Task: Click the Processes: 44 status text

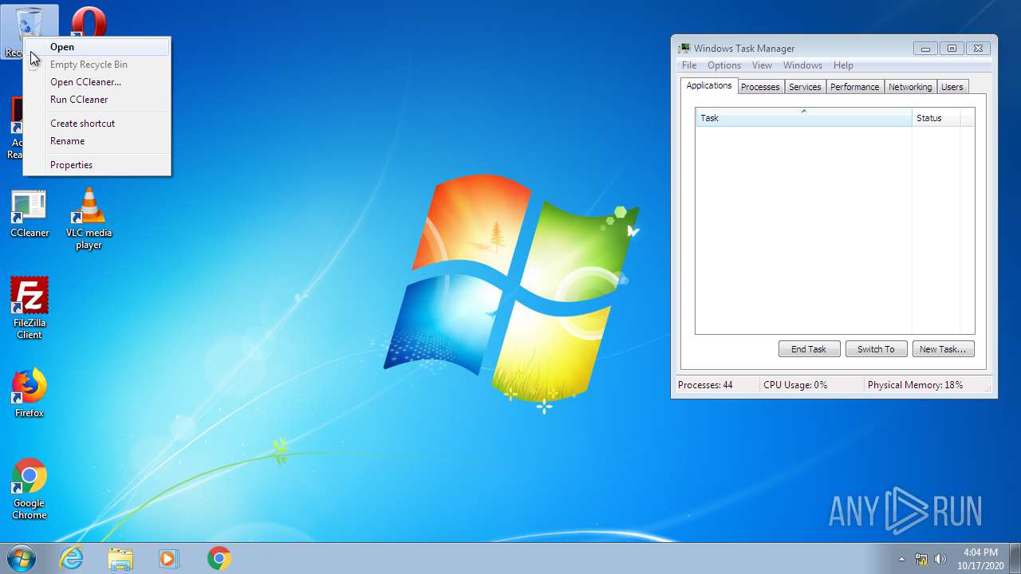Action: (x=705, y=385)
